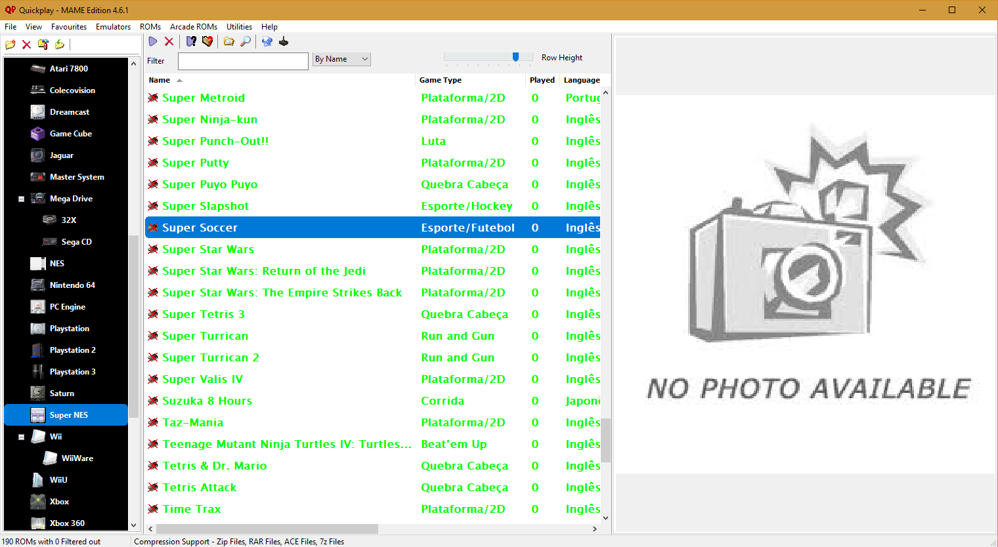The image size is (998, 547).
Task: Collapse the Wii tree node
Action: point(21,437)
